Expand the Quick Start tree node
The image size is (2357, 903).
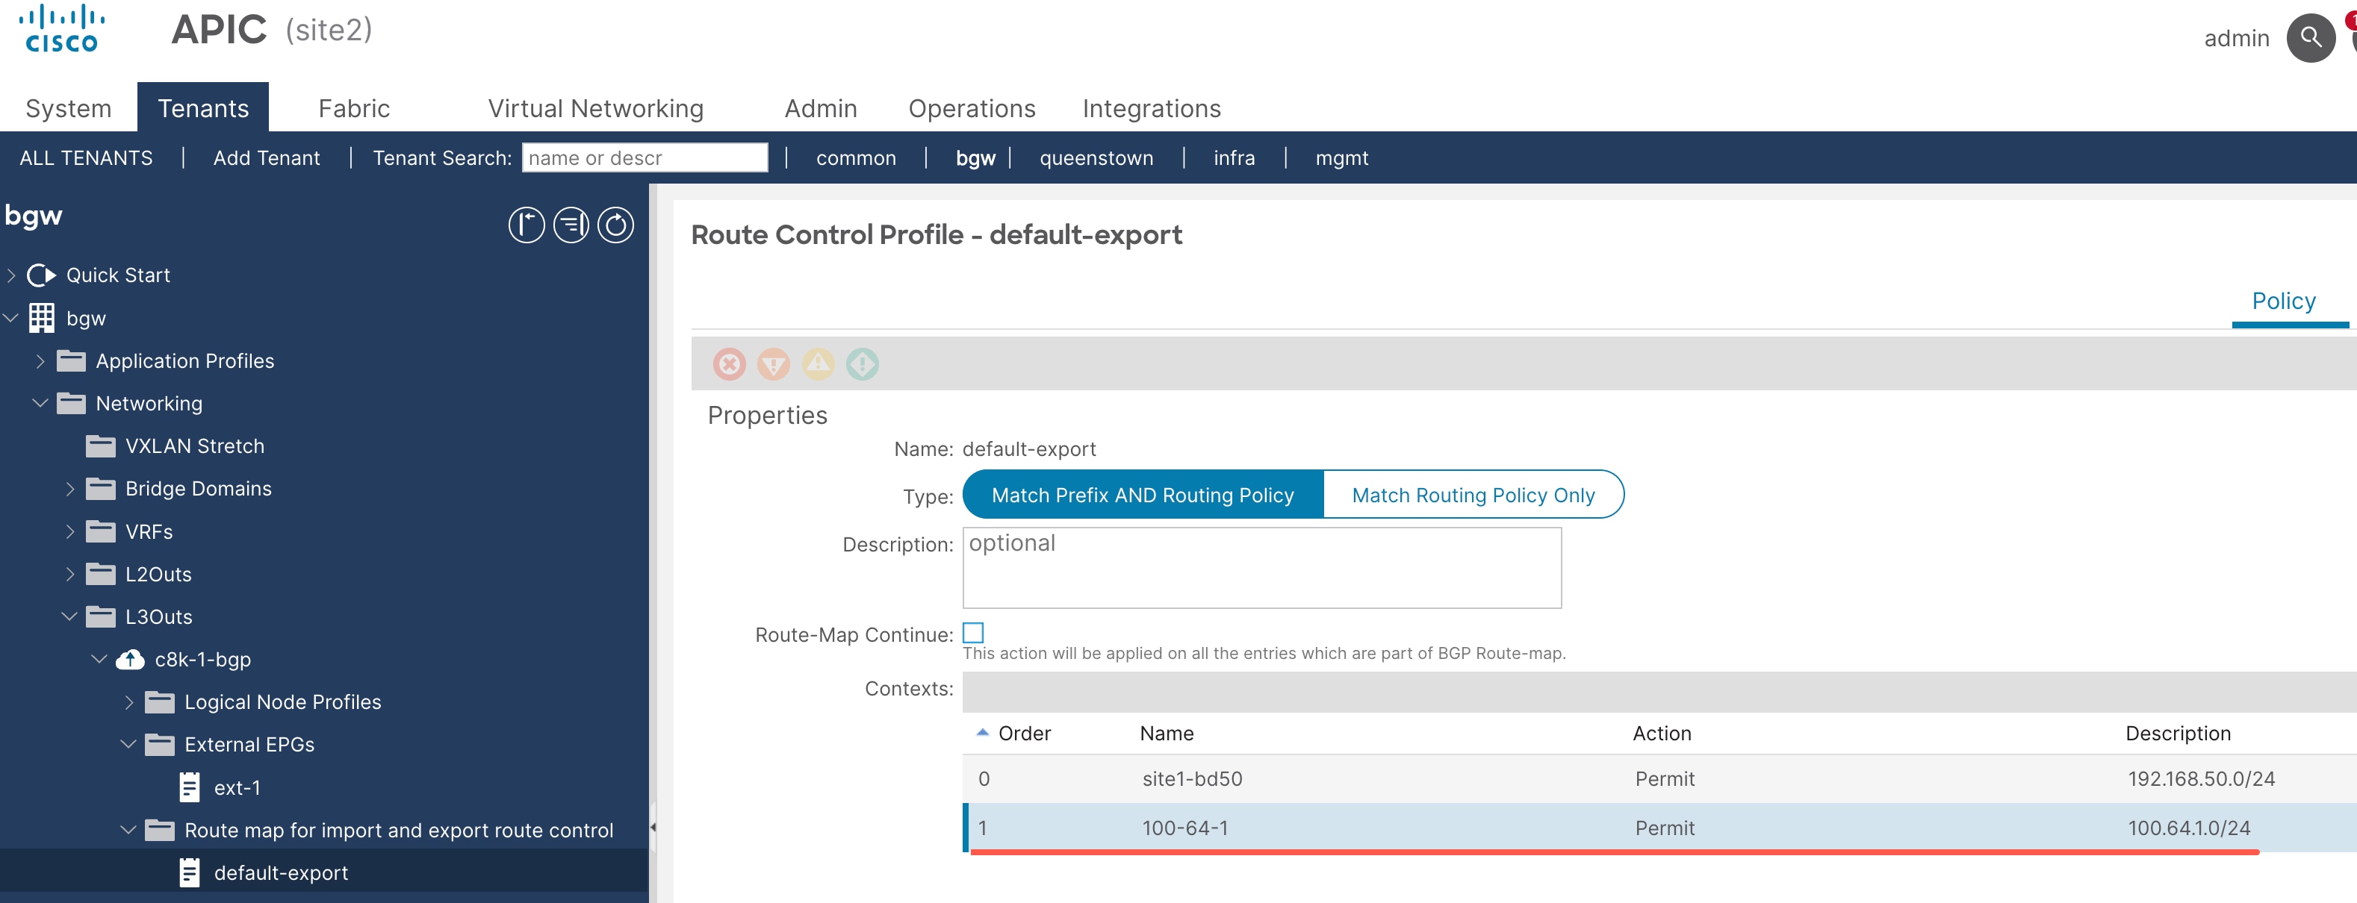point(11,275)
